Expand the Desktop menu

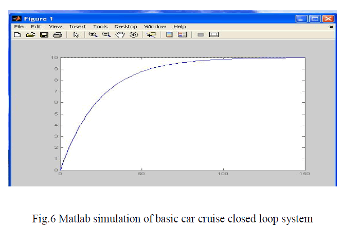(x=125, y=26)
